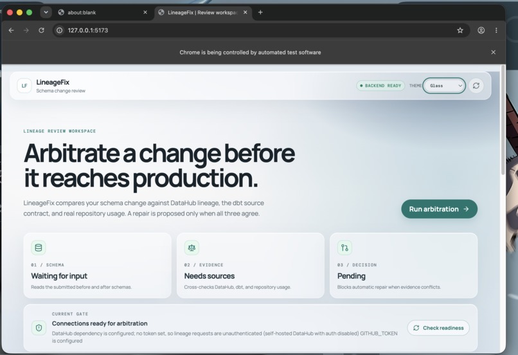The height and width of the screenshot is (355, 518).
Task: Close the LineageFix tab
Action: coord(245,12)
